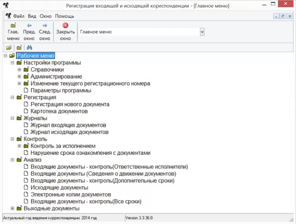Select Входящие документы - контроль(Дополнительные сроки)
Viewport: 296px width, 224px height.
(x=103, y=181)
